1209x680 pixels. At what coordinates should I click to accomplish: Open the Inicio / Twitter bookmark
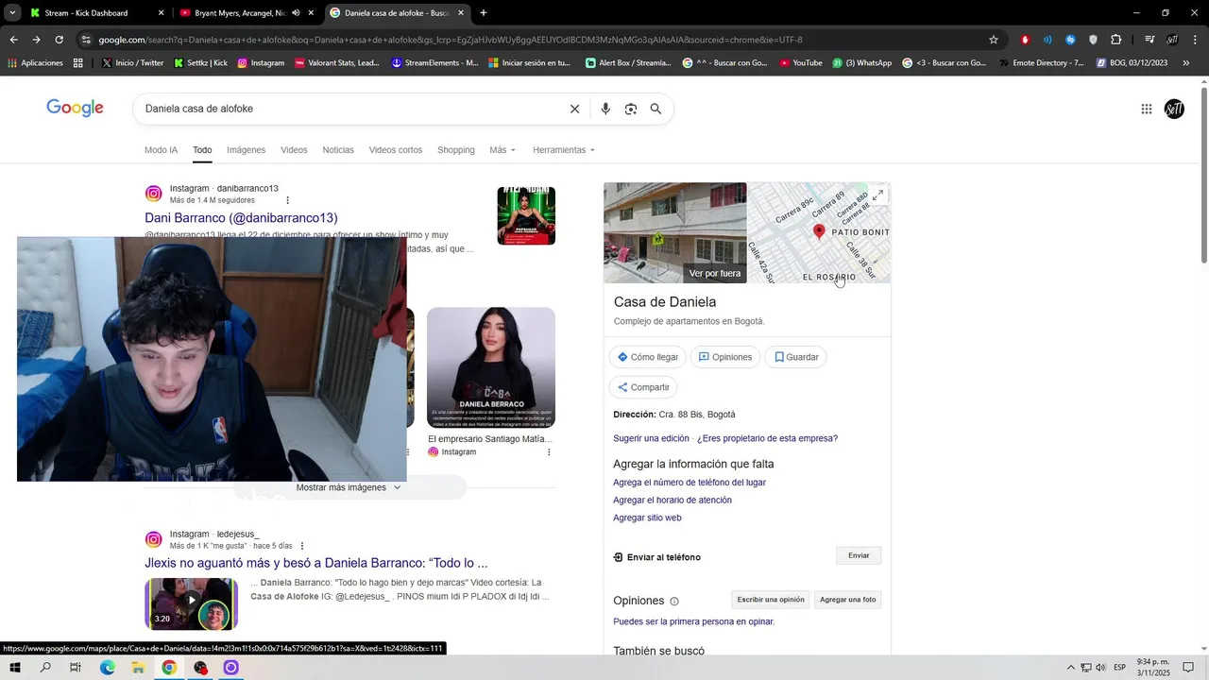coord(132,63)
